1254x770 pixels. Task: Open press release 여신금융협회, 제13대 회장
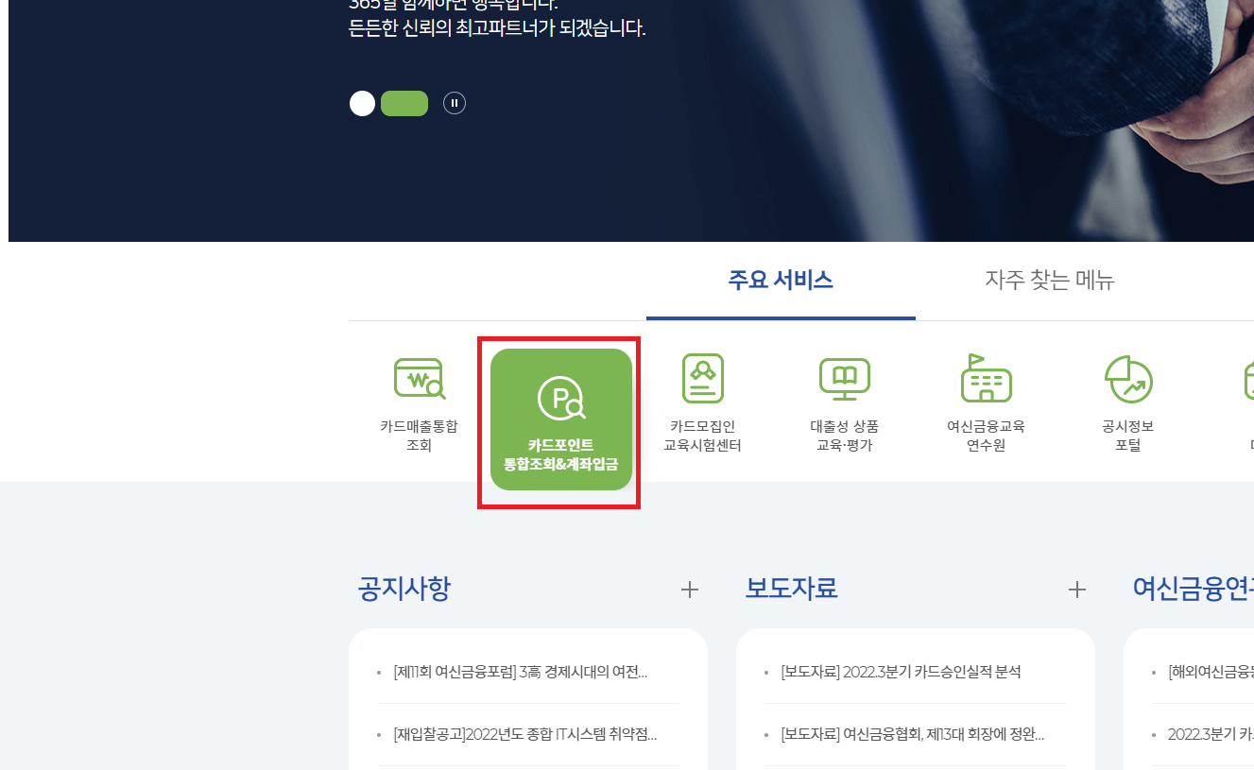pos(913,734)
